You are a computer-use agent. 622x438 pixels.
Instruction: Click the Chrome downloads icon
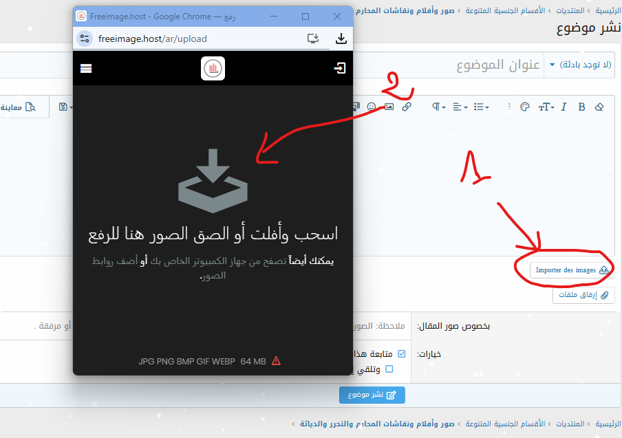tap(341, 39)
